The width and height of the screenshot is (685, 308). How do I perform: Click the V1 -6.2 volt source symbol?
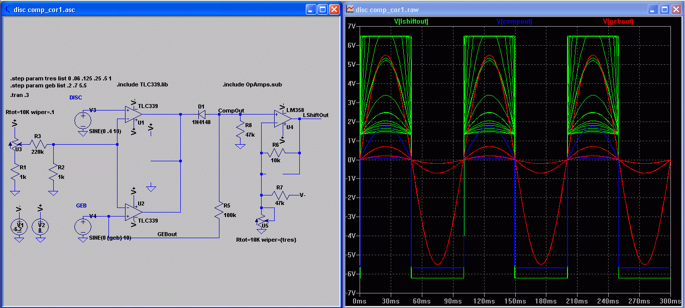(x=20, y=226)
